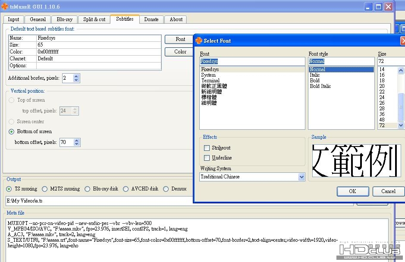This screenshot has width=405, height=262.
Task: Choose M2TS muxing output
Action: 61,189
